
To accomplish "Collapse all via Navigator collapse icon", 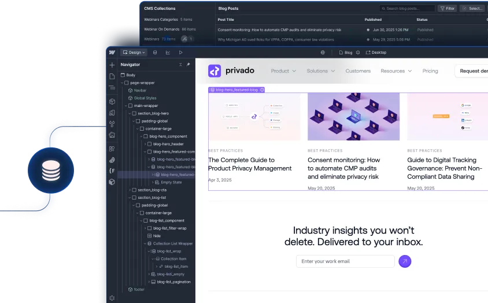I will point(180,64).
